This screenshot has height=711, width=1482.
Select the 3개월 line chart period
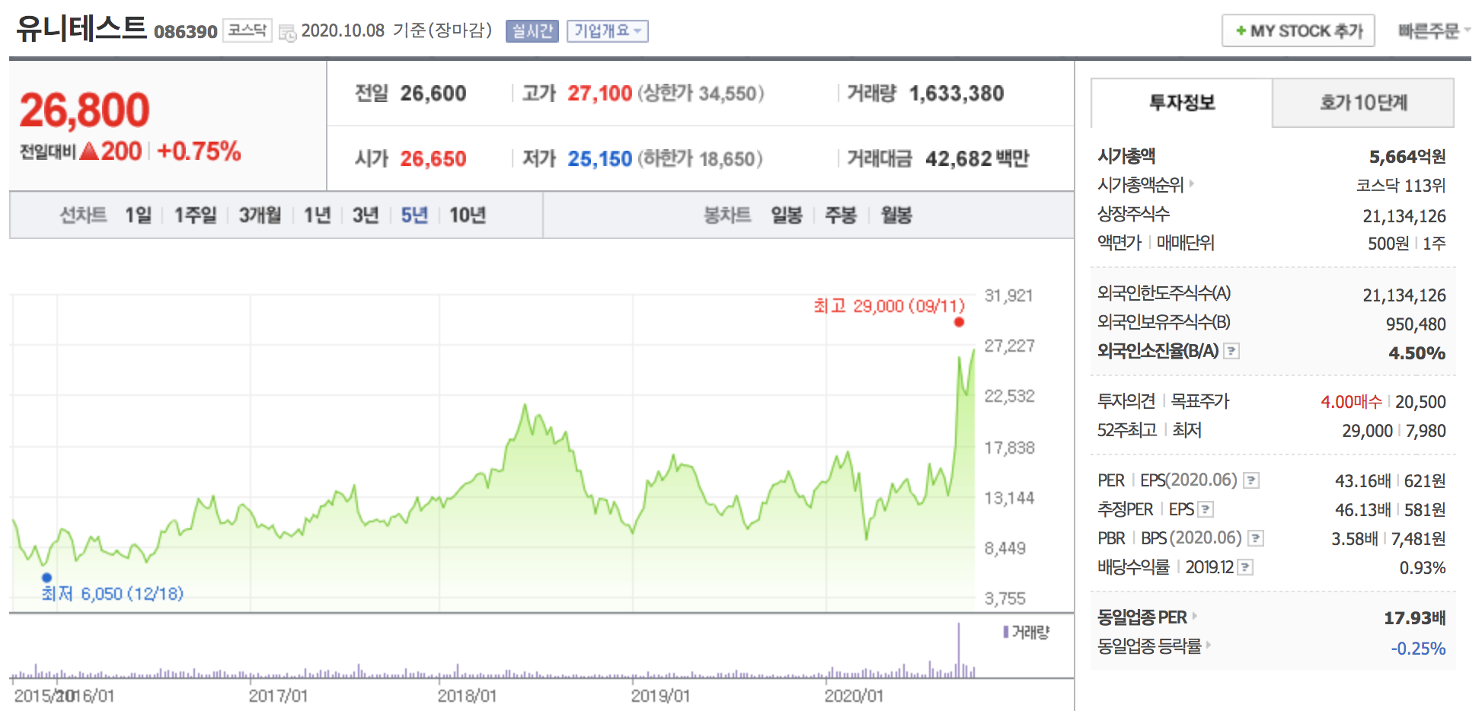tap(260, 215)
